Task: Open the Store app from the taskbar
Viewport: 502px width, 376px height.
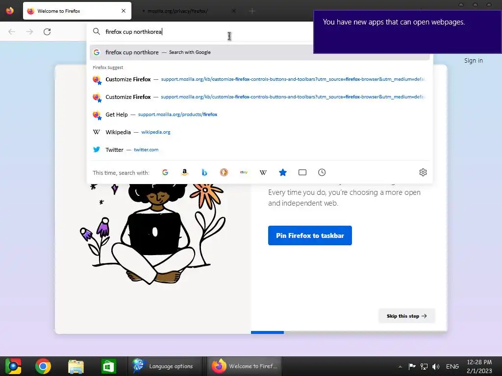Action: pyautogui.click(x=108, y=366)
